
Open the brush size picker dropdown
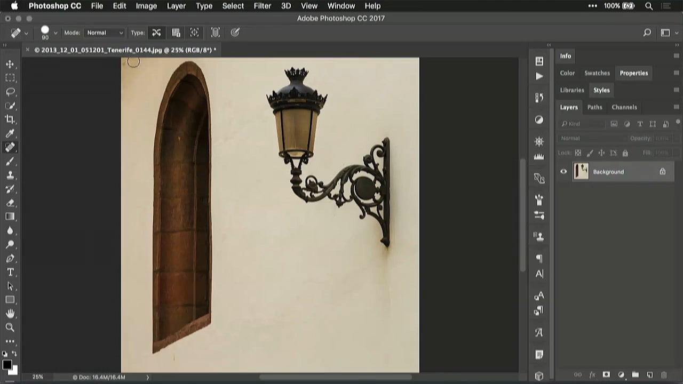[x=55, y=33]
